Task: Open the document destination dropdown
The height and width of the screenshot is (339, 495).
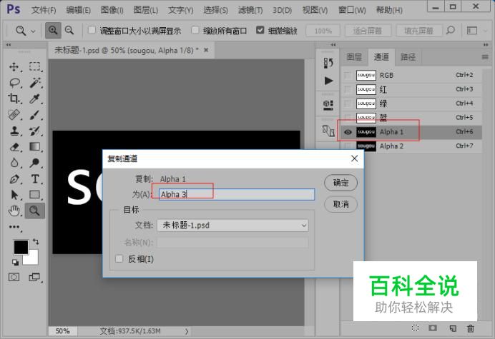Action: [x=232, y=226]
